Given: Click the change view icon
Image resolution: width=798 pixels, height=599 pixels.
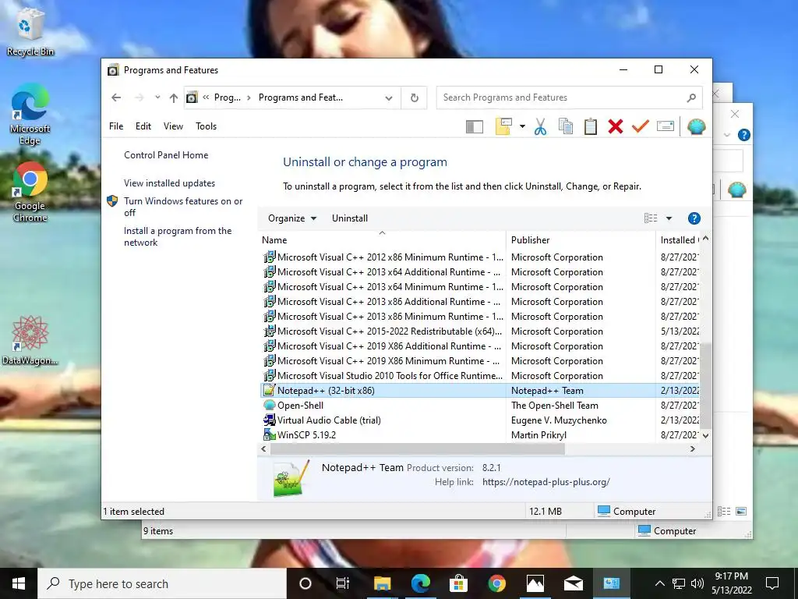Looking at the screenshot, I should point(651,218).
